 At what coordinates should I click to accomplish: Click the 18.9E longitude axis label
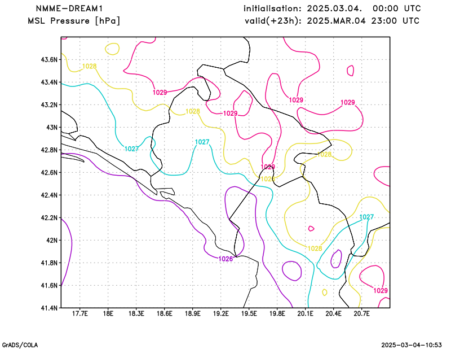(192, 313)
